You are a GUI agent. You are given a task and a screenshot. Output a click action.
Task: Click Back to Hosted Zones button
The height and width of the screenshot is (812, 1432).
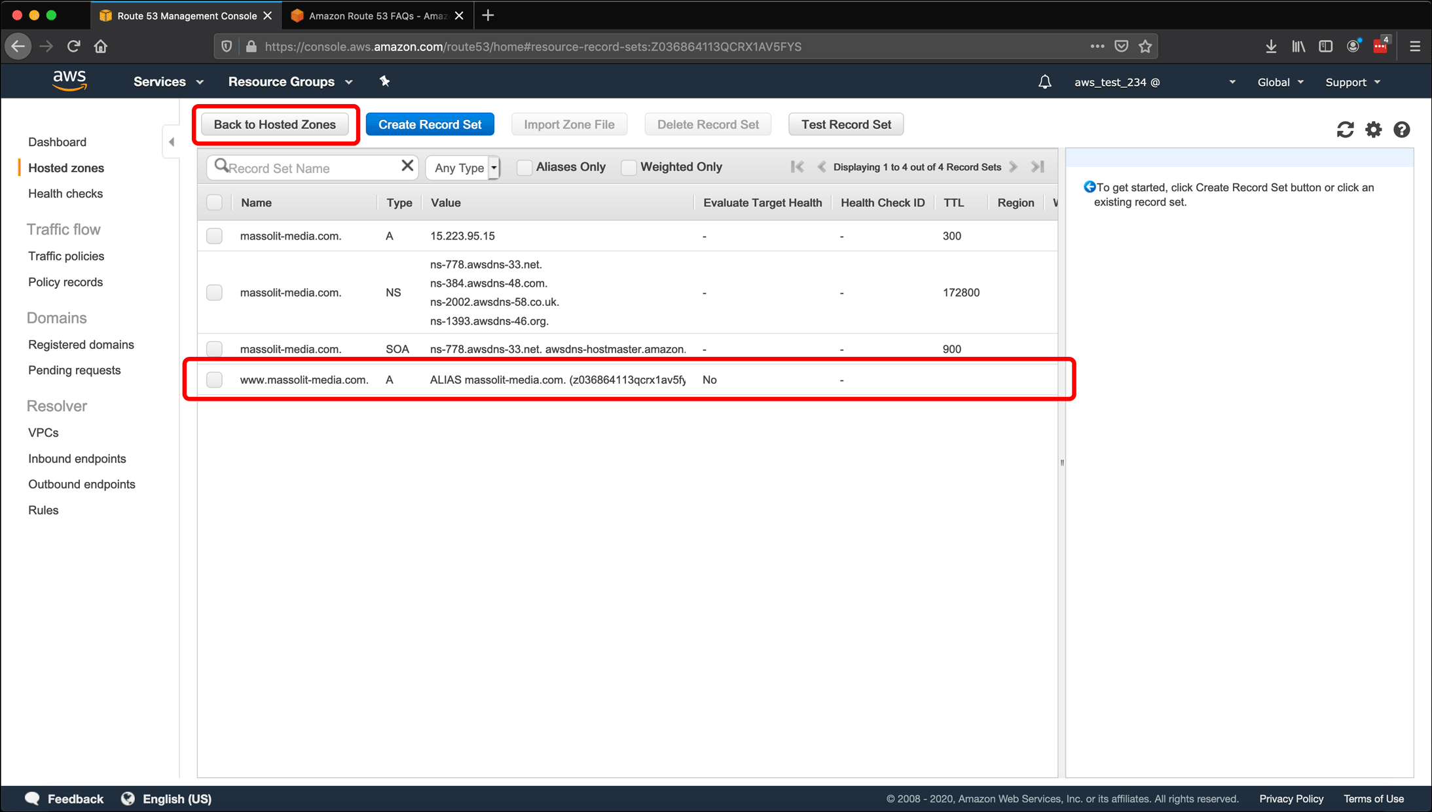[275, 124]
